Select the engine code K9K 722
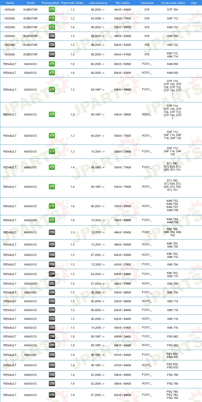This screenshot has height=402, width=202. [x=173, y=45]
